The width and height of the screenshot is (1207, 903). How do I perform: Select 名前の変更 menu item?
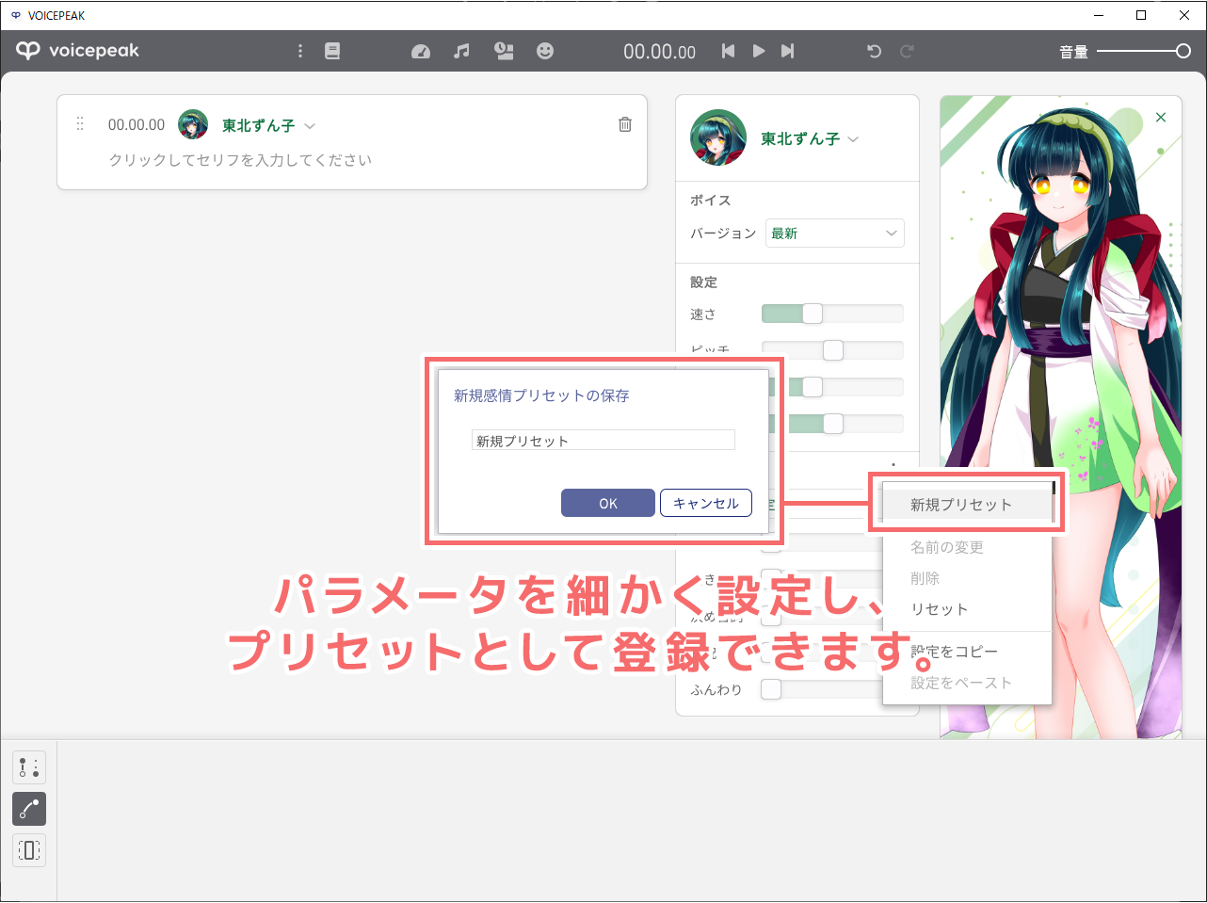[967, 547]
